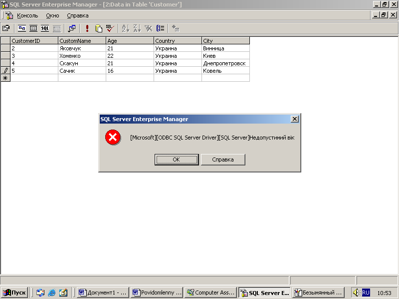This screenshot has height=299, width=399.
Task: Open the Пуск start menu
Action: (x=14, y=293)
